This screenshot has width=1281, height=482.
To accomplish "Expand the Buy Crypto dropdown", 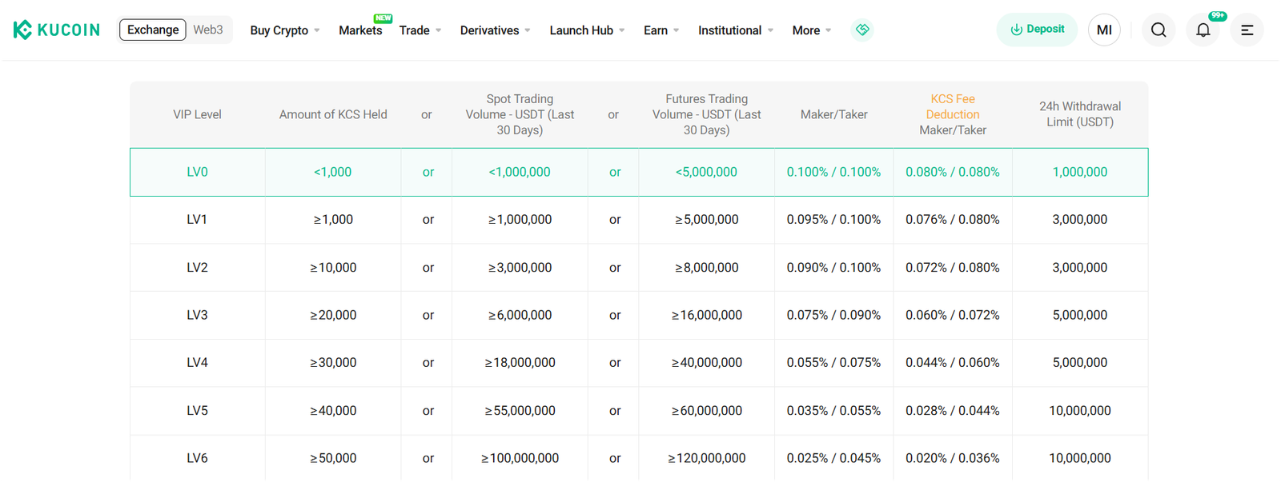I will [x=285, y=30].
